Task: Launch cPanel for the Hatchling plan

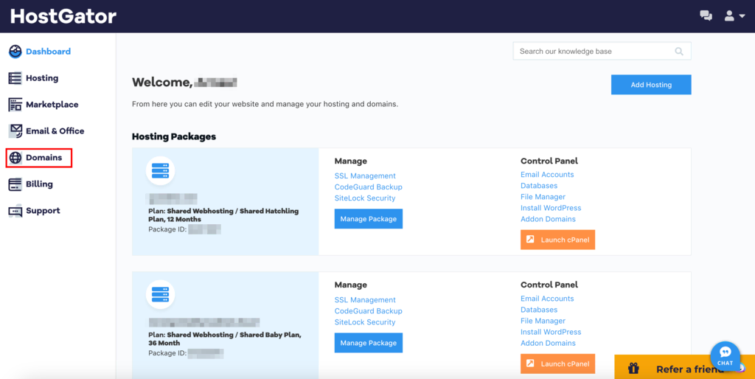Action: click(557, 240)
